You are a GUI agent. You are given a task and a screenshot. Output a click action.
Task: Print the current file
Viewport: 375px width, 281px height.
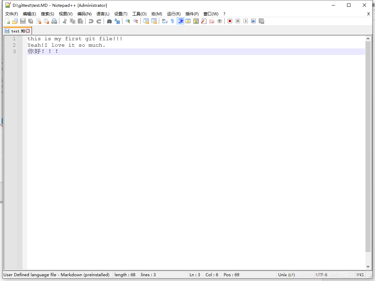[x=54, y=21]
